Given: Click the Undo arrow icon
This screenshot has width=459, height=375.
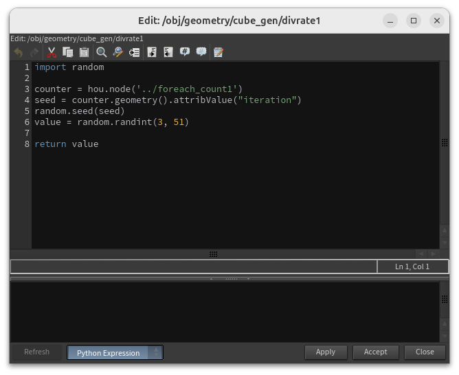Looking at the screenshot, I should [19, 52].
